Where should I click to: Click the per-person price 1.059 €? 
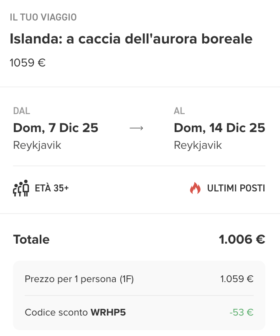click(237, 279)
